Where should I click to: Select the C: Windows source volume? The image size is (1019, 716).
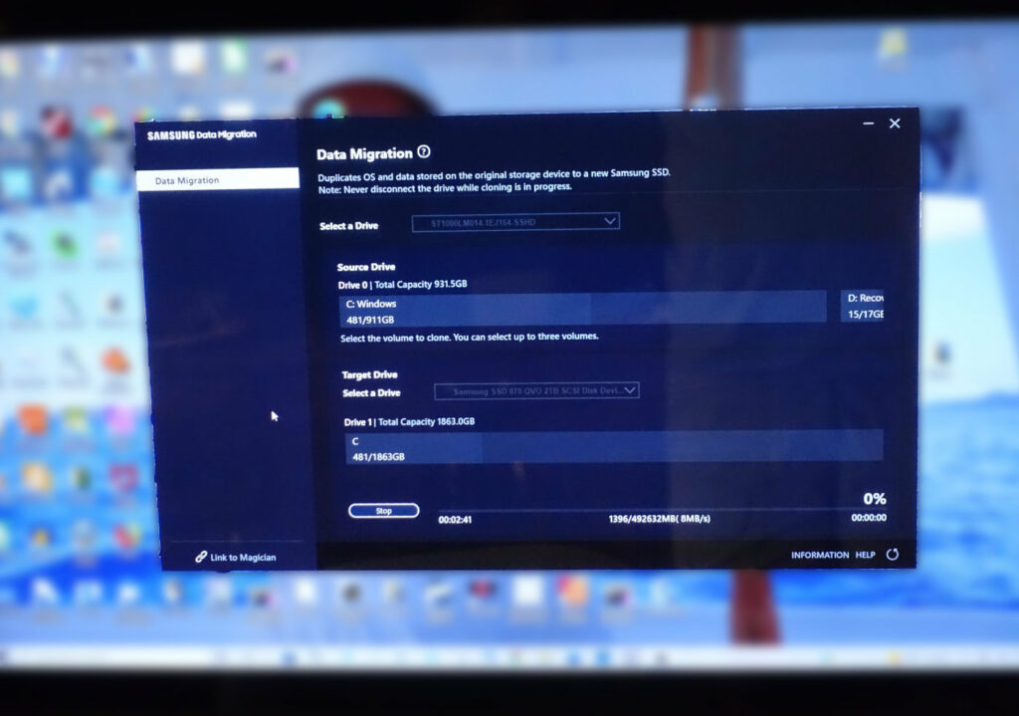[x=582, y=310]
